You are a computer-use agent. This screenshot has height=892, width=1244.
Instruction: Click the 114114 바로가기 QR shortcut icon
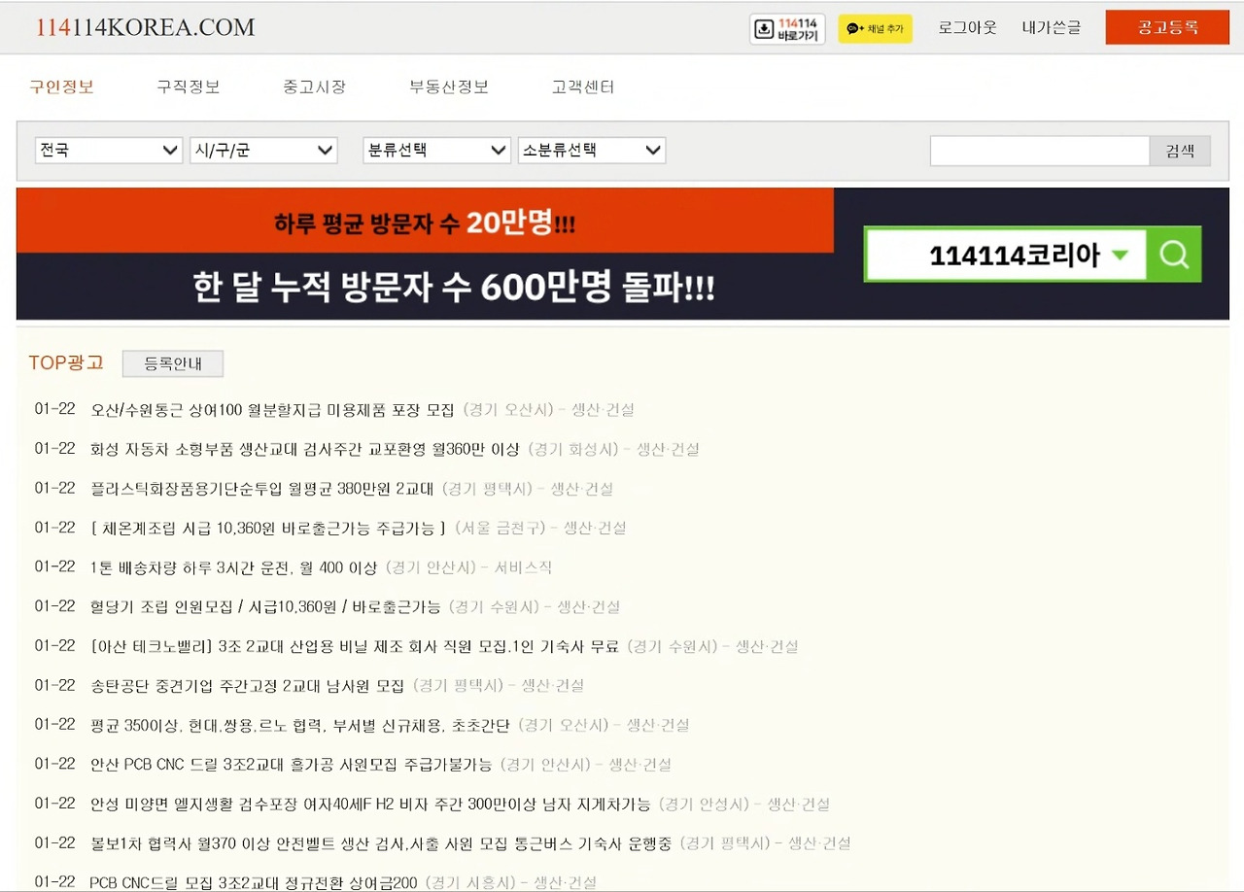pos(786,28)
